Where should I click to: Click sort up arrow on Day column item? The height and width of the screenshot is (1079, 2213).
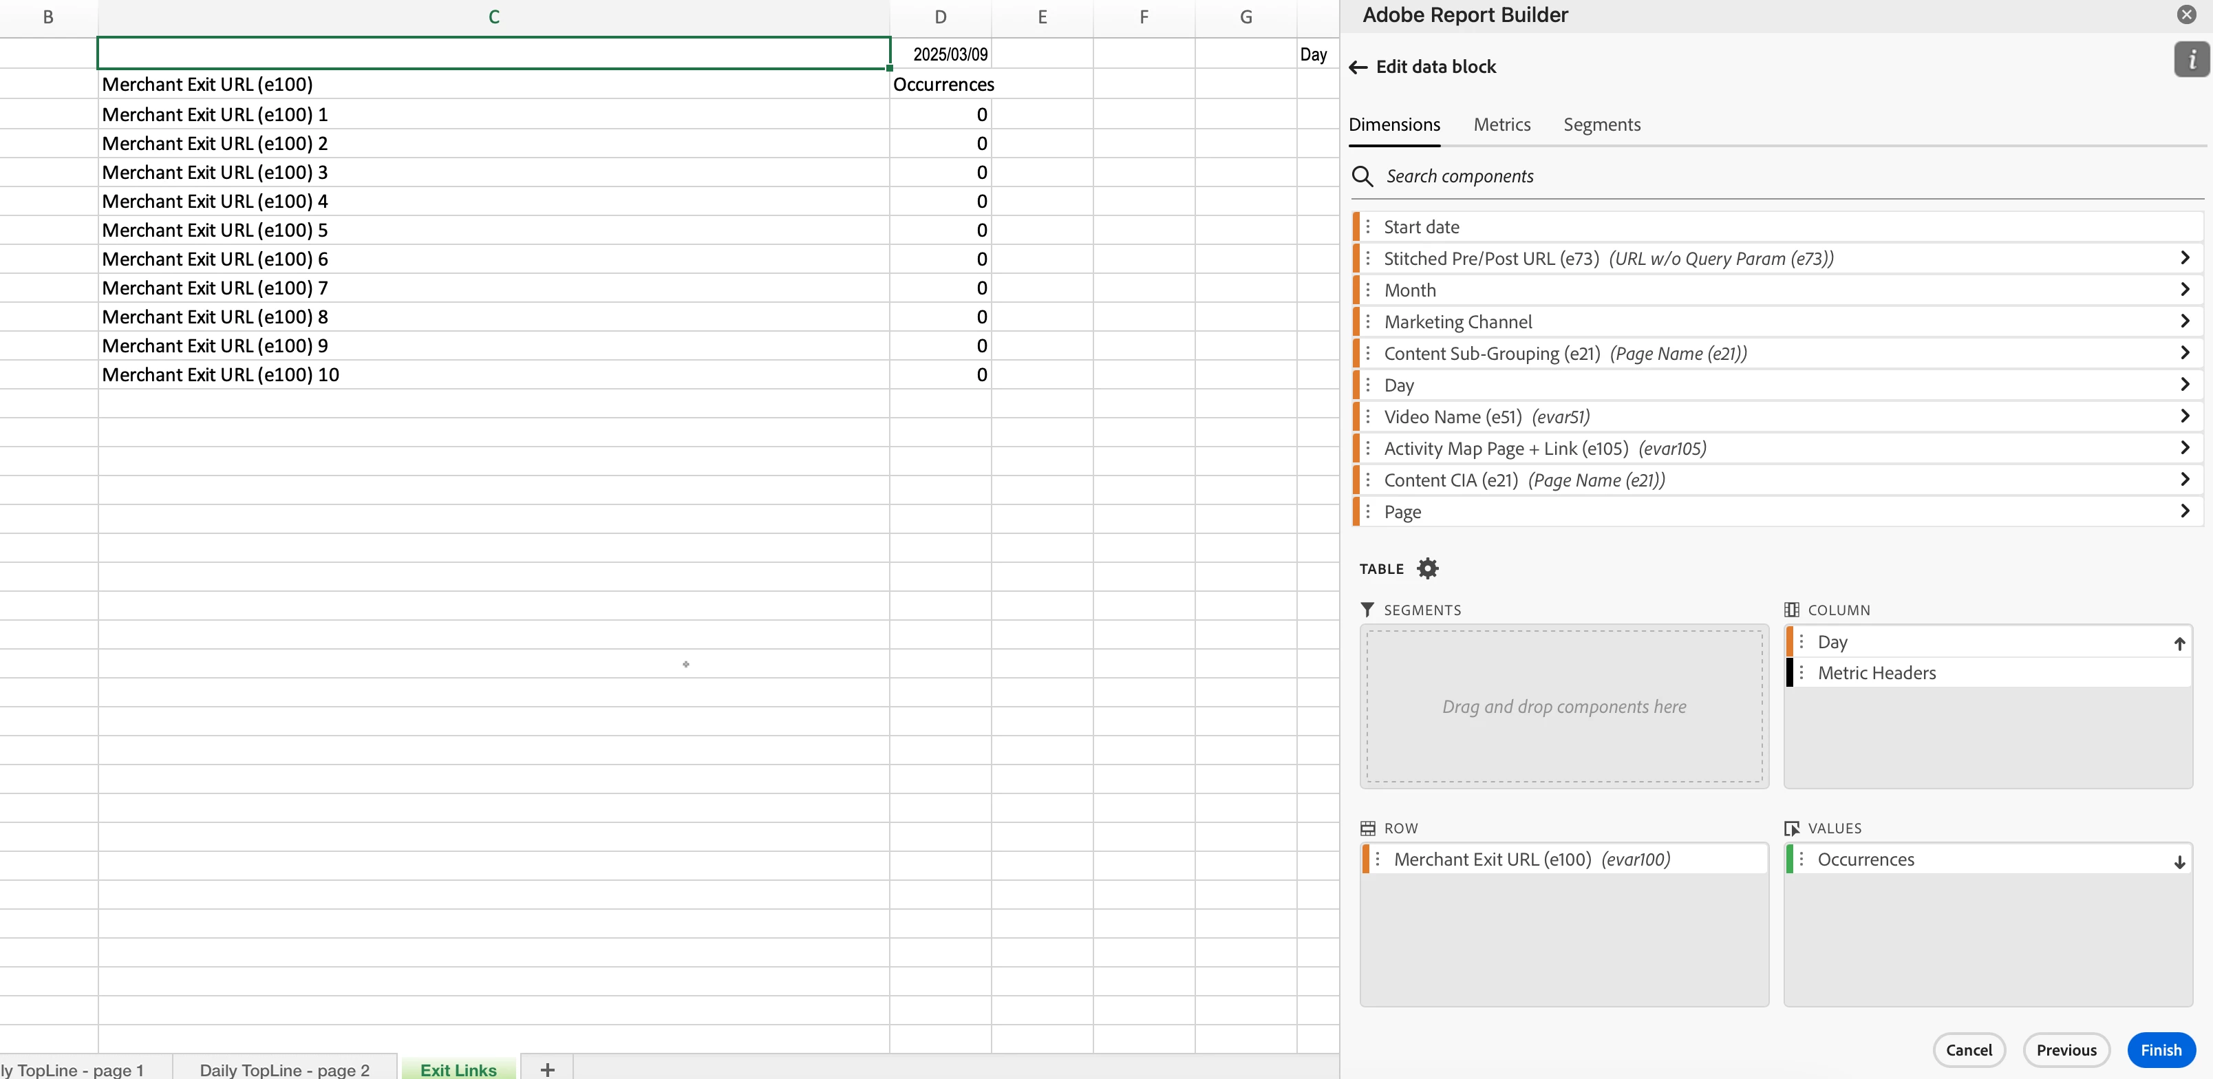[x=2179, y=643]
